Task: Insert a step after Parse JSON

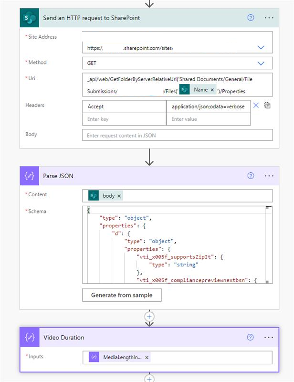Action: tap(149, 317)
